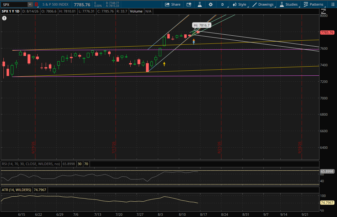337x217 pixels.
Task: Open chart settings gear icon
Action: pyautogui.click(x=210, y=4)
